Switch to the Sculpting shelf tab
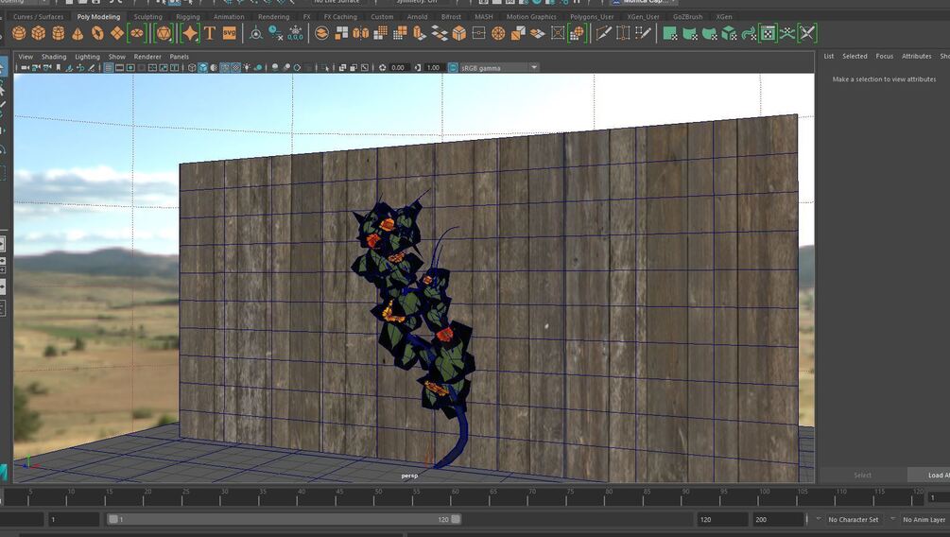The image size is (950, 537). pyautogui.click(x=147, y=17)
